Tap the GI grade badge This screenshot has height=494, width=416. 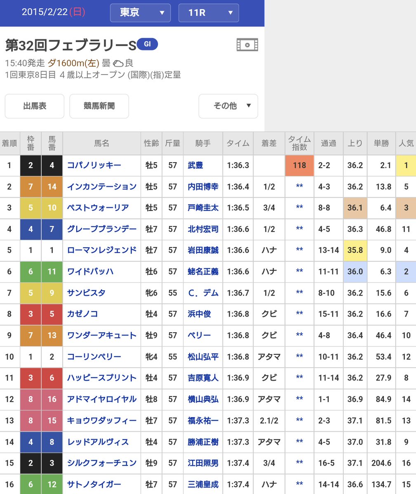click(147, 44)
